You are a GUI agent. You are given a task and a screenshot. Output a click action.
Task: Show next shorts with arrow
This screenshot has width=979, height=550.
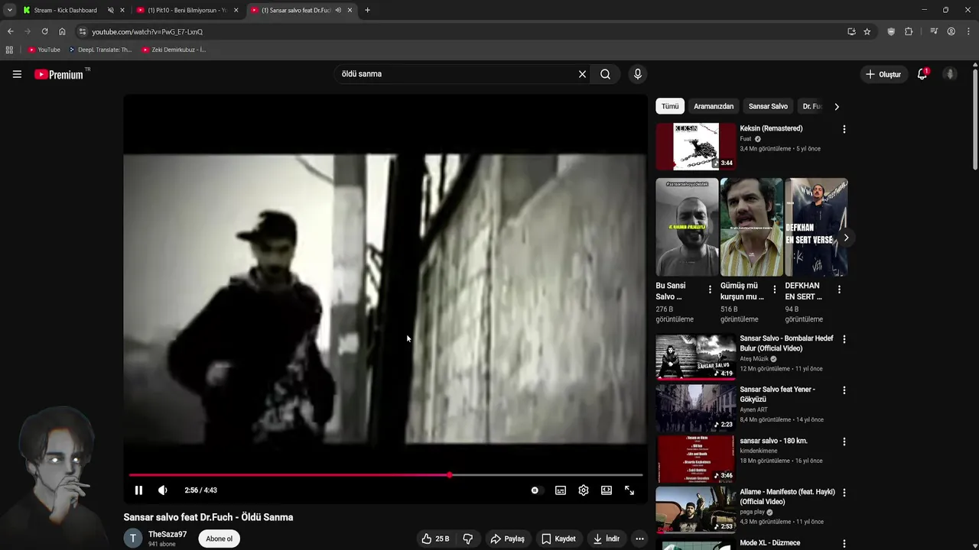[846, 238]
